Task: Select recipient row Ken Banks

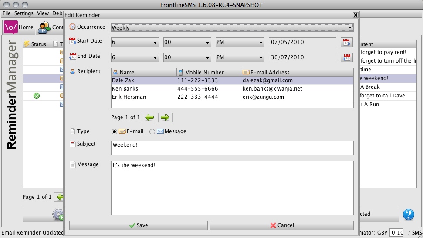Action: point(232,89)
